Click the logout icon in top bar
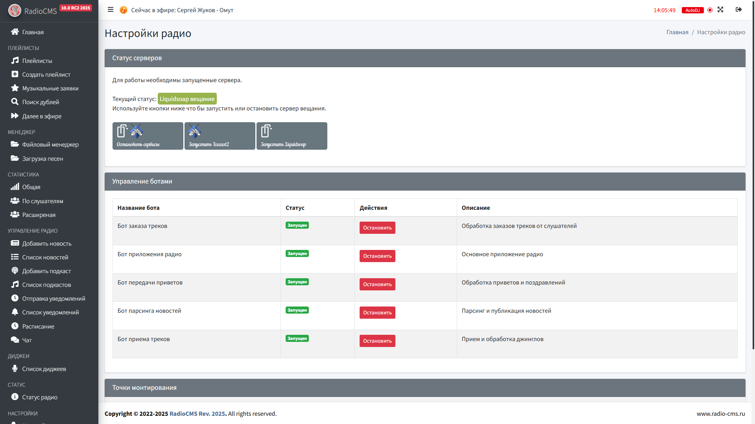Image resolution: width=755 pixels, height=424 pixels. (738, 10)
